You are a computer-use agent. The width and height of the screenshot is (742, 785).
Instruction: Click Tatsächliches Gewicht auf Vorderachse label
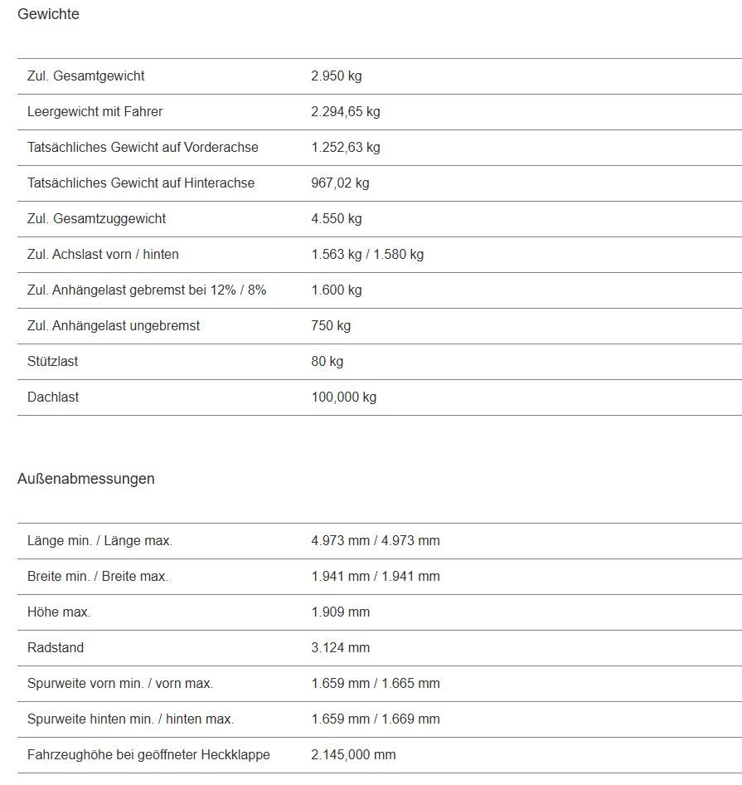143,148
